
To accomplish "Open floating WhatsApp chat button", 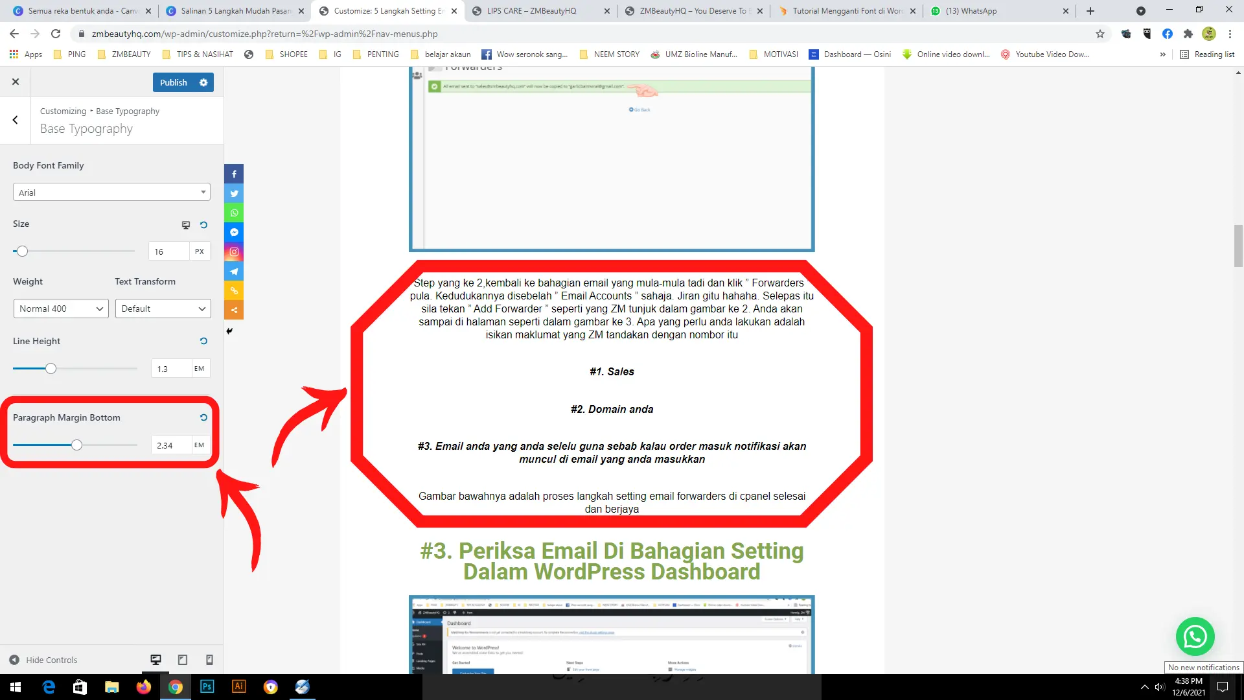I will click(x=1195, y=636).
